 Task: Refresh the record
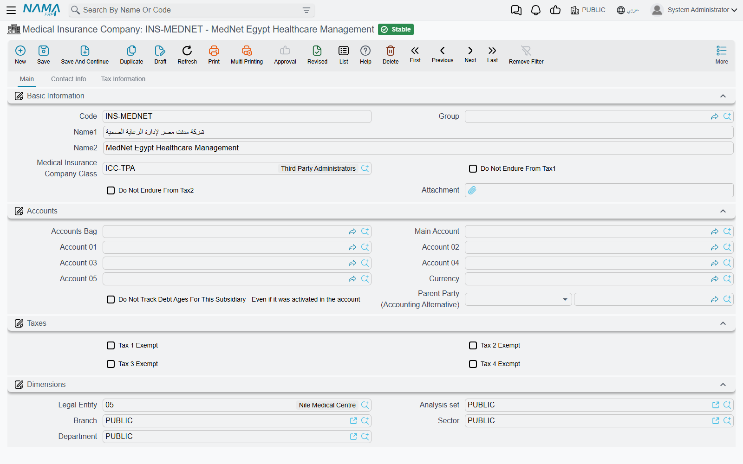point(187,51)
